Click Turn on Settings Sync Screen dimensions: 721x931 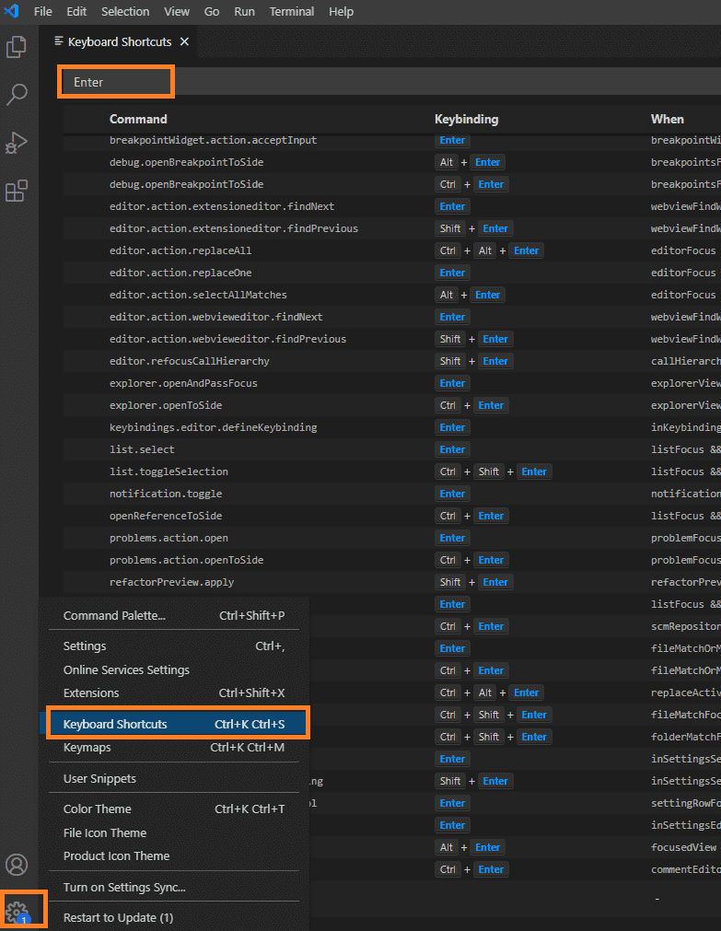coord(124,887)
